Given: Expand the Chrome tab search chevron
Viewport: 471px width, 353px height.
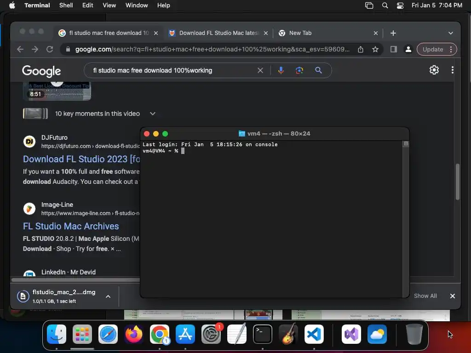Looking at the screenshot, I should [451, 33].
